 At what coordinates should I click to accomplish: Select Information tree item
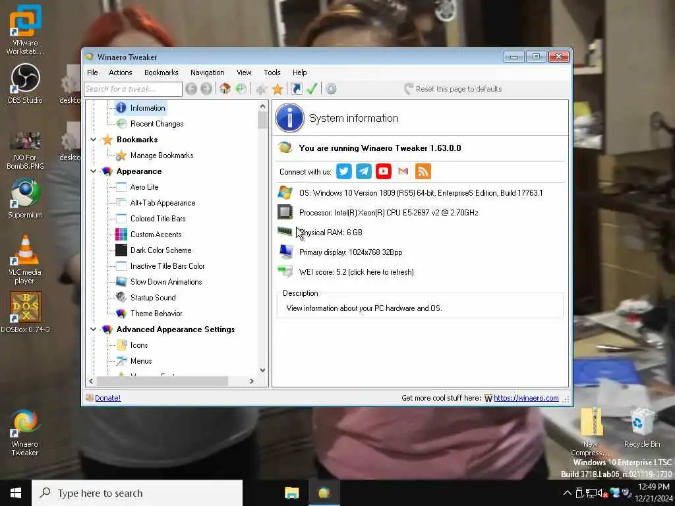(147, 108)
